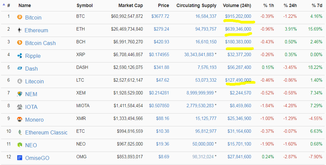Click Dash 7d change 18.22%
The height and width of the screenshot is (165, 326).
[x=315, y=67]
